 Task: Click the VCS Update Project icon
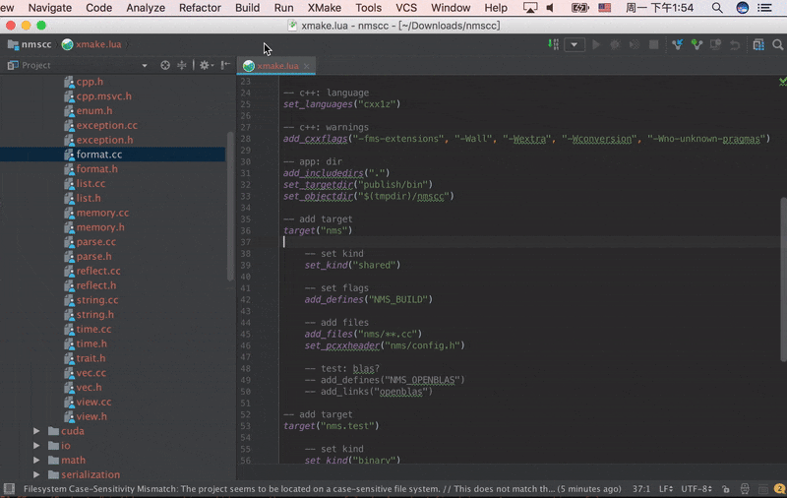(x=677, y=44)
